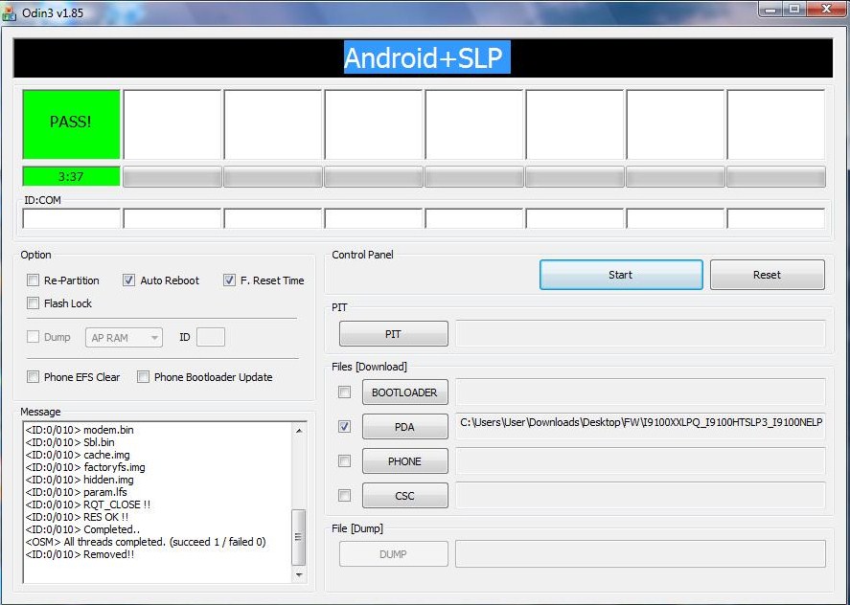
Task: Uncheck the Auto Reboot option
Action: click(129, 280)
